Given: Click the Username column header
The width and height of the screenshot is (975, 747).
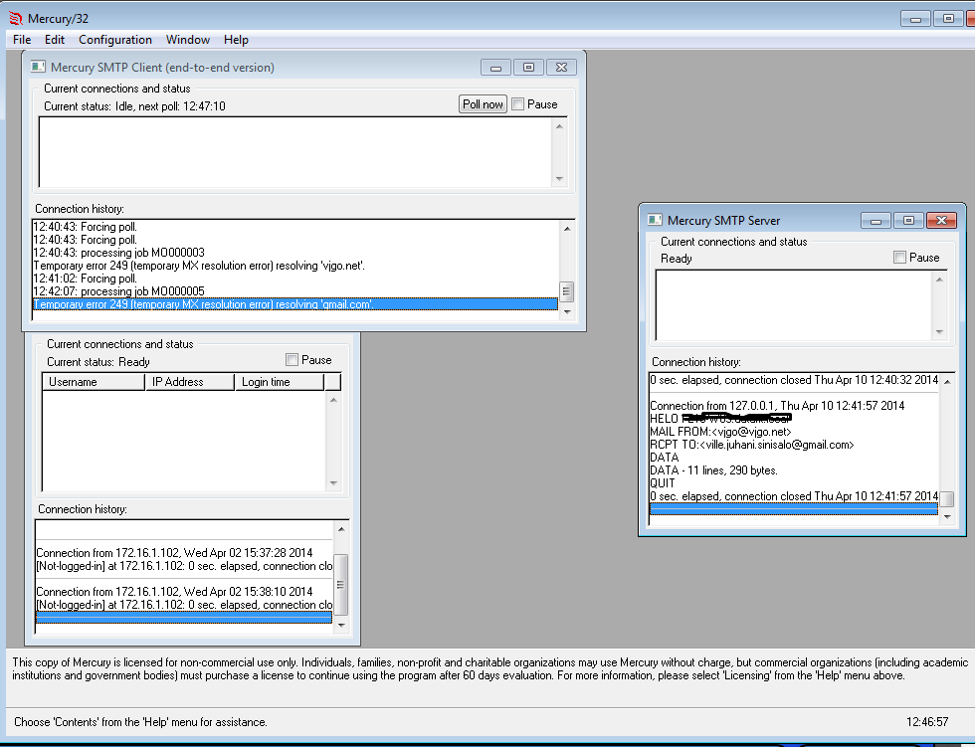Looking at the screenshot, I should point(94,382).
